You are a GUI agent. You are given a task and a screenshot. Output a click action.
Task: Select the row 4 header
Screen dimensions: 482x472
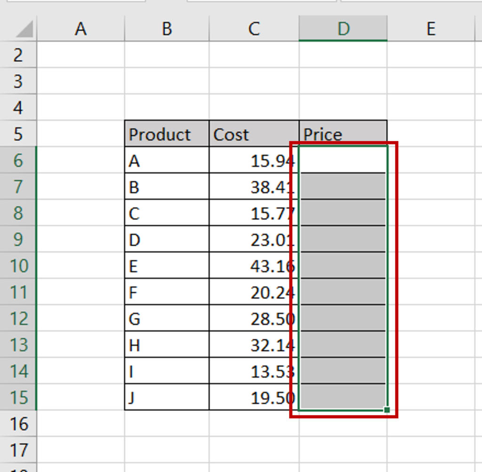18,107
